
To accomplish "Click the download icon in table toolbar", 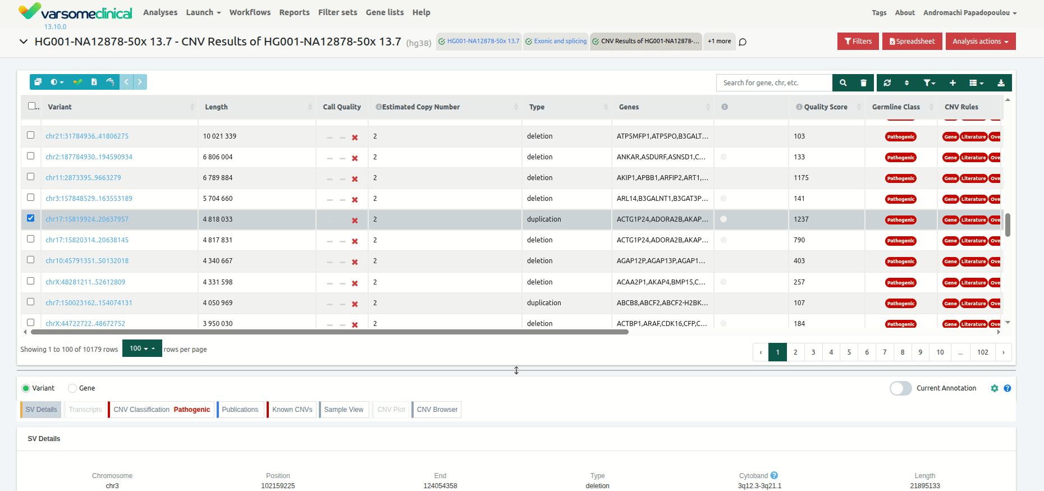I will pyautogui.click(x=1001, y=82).
